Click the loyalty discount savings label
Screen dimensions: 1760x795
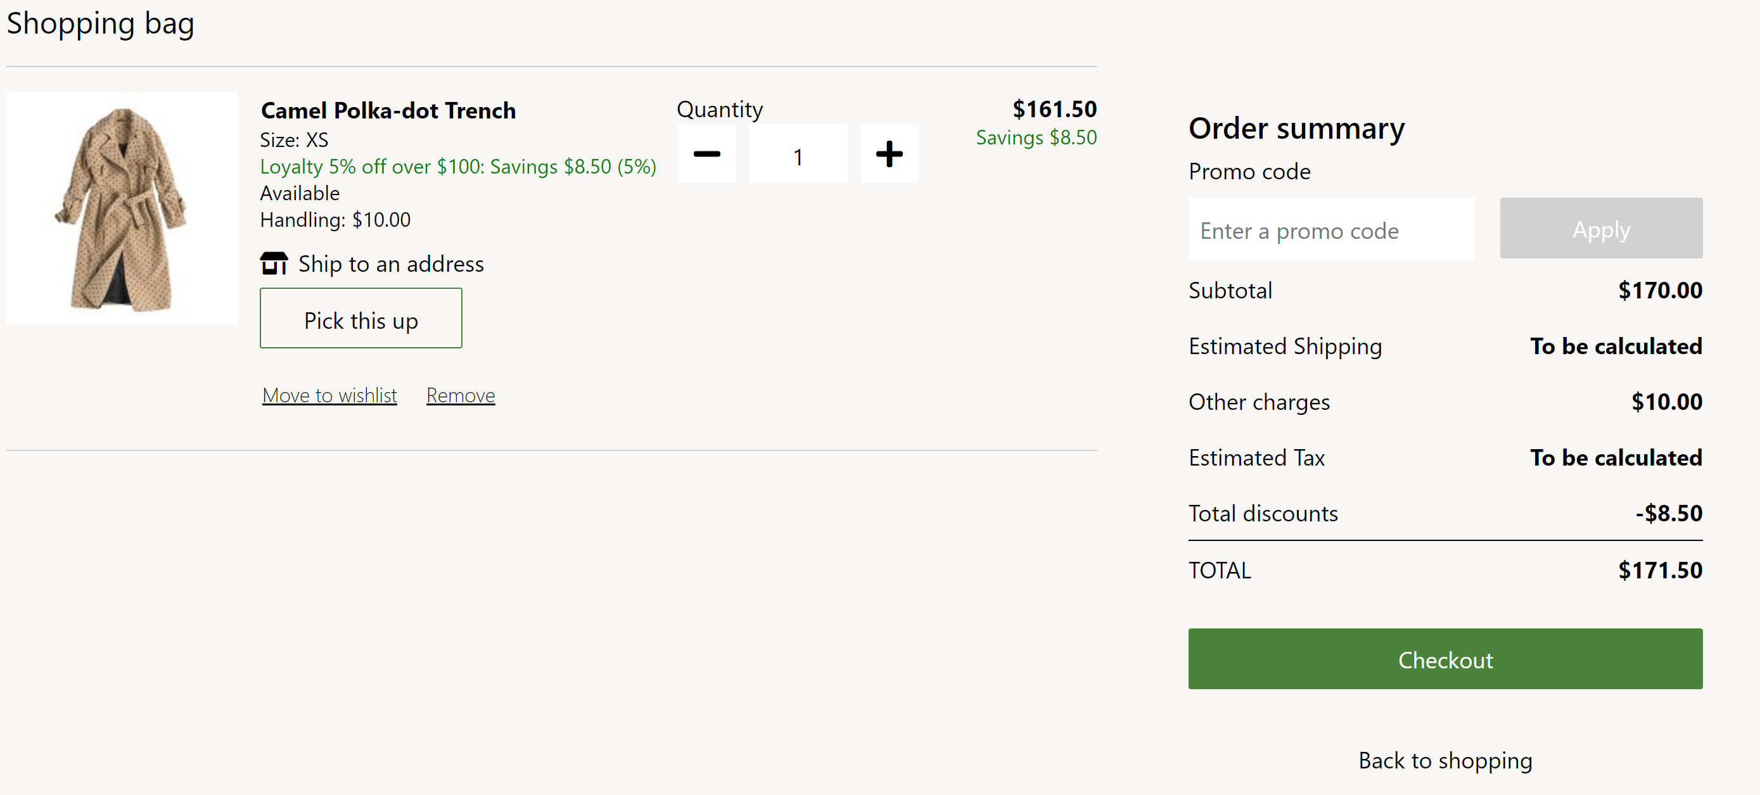459,166
